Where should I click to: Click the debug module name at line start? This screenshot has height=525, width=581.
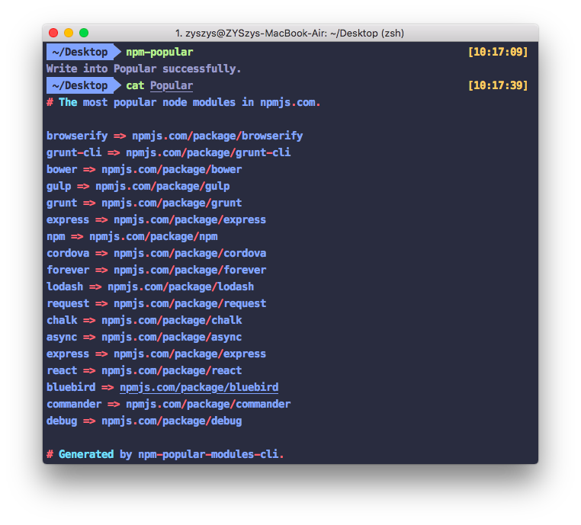click(62, 421)
